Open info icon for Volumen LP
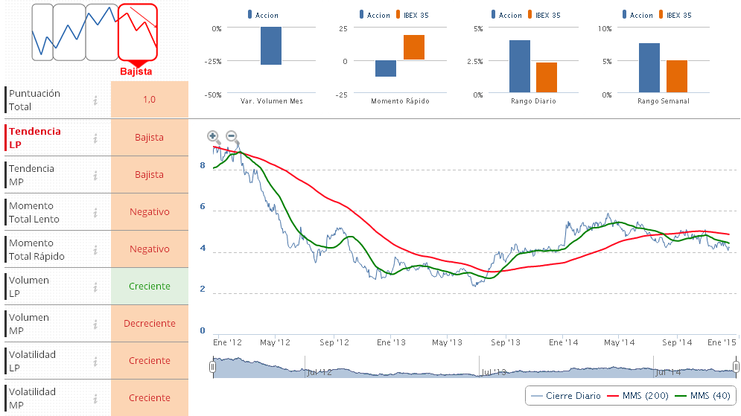 tap(95, 287)
